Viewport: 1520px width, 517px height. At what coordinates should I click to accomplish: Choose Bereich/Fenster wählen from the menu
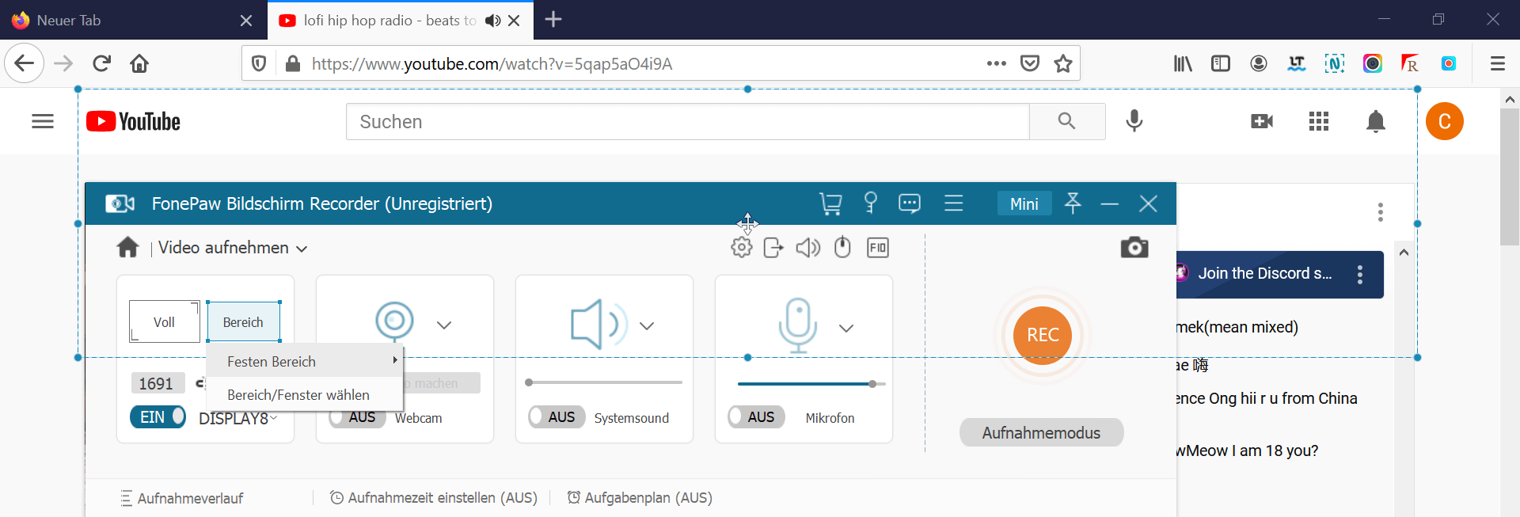click(305, 394)
